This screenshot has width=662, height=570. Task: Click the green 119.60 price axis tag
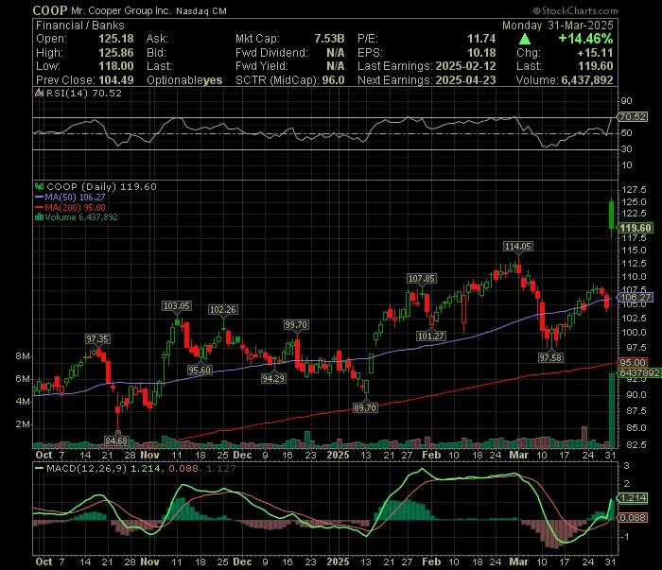(635, 228)
